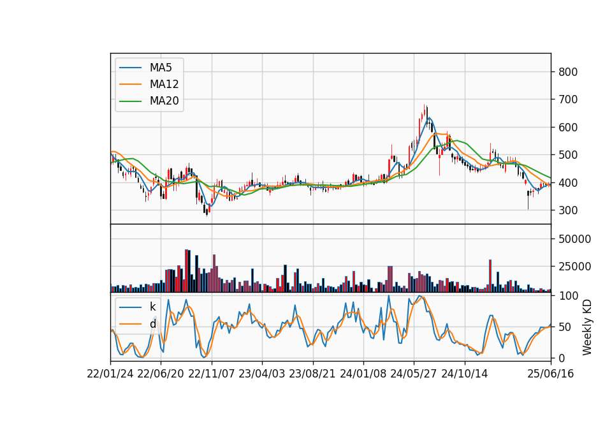The width and height of the screenshot is (612, 440).
Task: Click the blue k legend line sample
Action: (x=130, y=307)
